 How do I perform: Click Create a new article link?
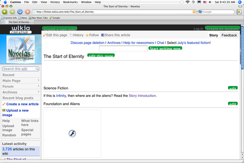click(22, 104)
